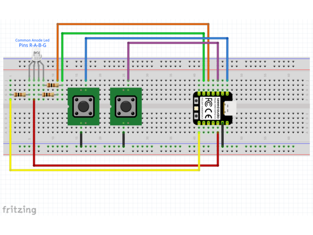Screen dimensions: 313x235
Task: Click the "Common Anode Led" label text
Action: [x=32, y=40]
